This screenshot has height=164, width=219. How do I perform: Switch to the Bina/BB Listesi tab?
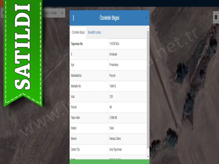point(94,32)
